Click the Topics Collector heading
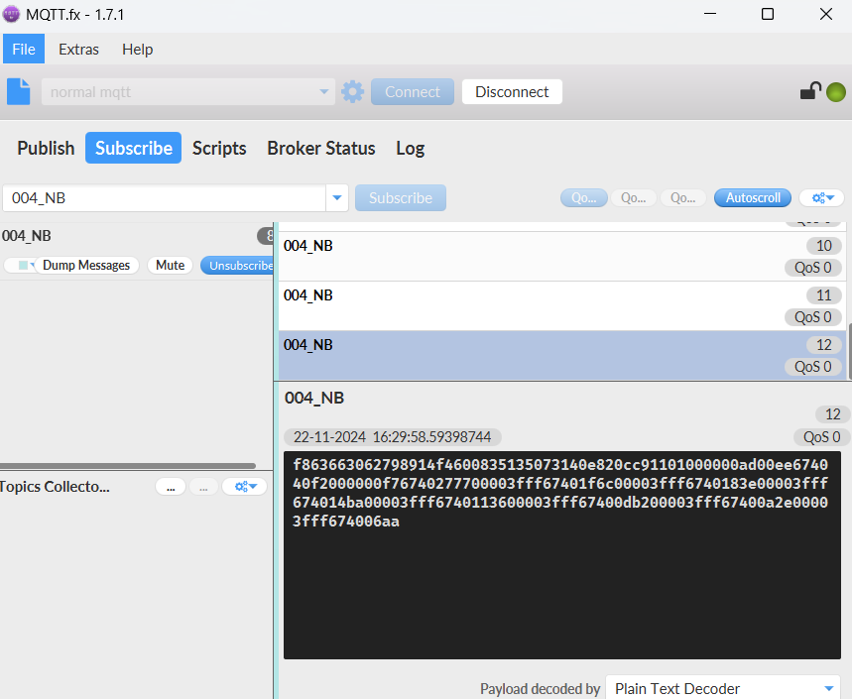The height and width of the screenshot is (699, 852). [x=55, y=487]
